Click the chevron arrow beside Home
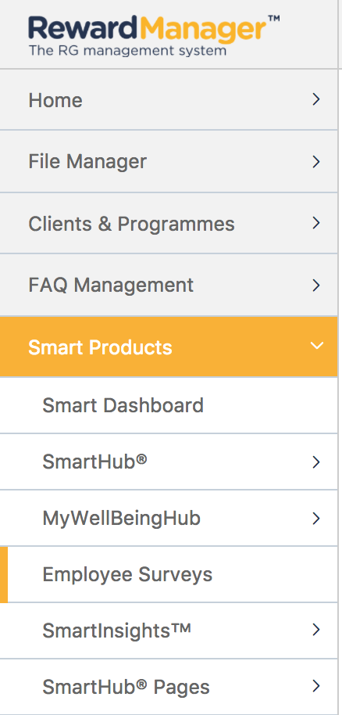Image resolution: width=342 pixels, height=715 pixels. [316, 99]
